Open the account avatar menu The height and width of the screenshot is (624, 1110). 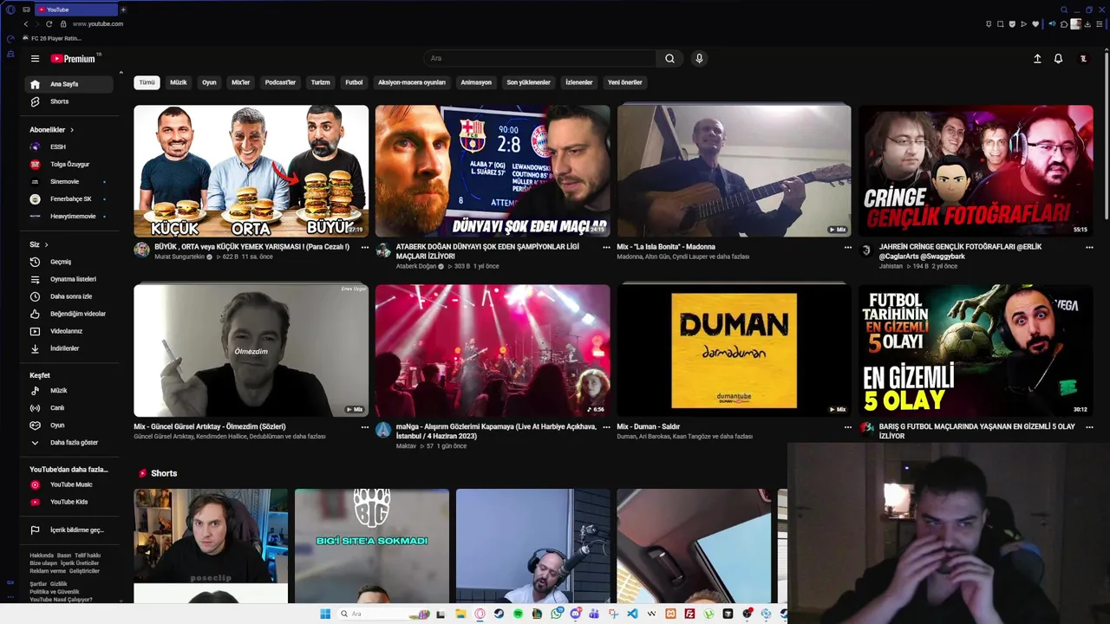pyautogui.click(x=1083, y=59)
